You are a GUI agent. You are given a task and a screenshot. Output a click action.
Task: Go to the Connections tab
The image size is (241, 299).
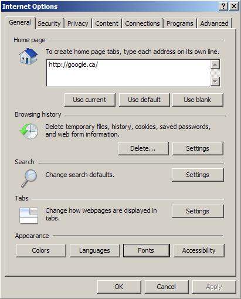(142, 23)
